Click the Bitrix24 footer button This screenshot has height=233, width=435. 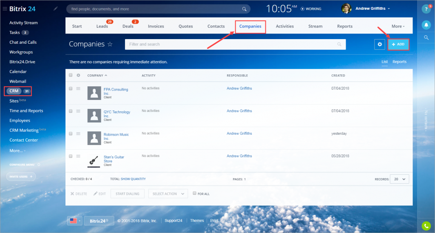(x=99, y=221)
